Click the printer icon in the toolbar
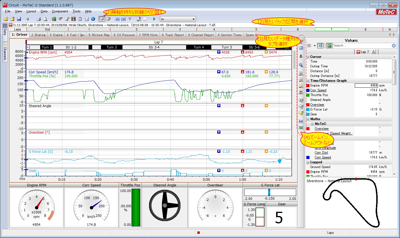Viewport: 400px width, 238px height. point(39,19)
